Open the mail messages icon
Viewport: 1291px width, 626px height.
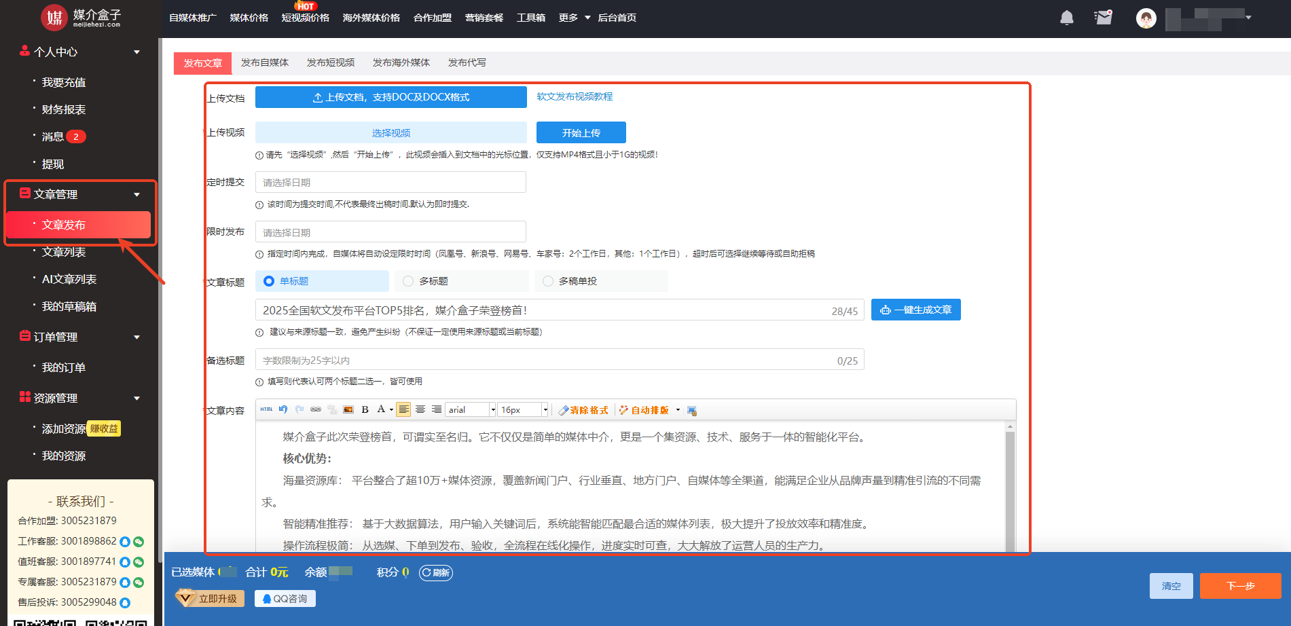coord(1104,18)
